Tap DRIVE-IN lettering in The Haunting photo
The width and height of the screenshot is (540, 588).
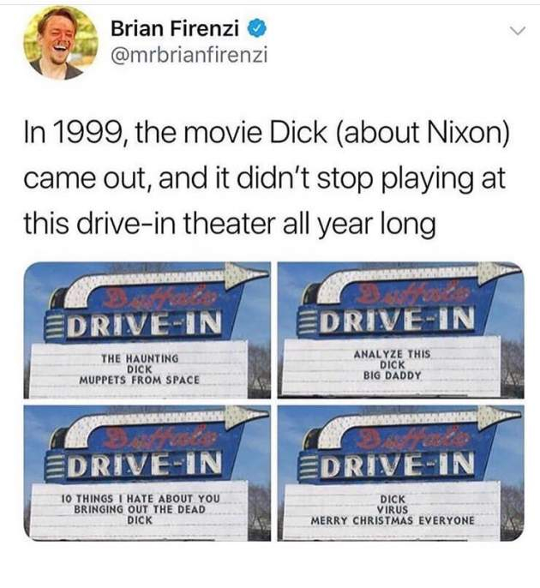click(x=146, y=324)
